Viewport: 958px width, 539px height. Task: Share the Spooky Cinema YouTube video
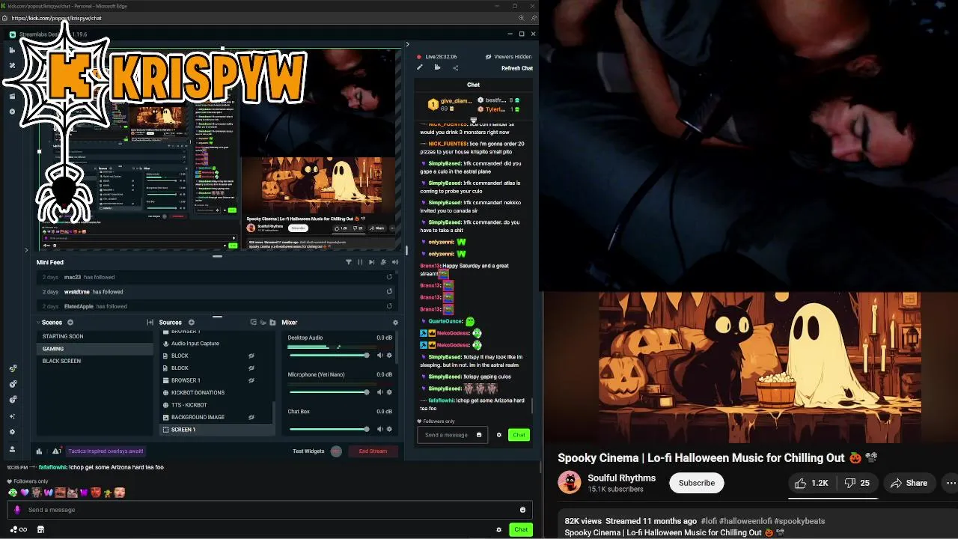(909, 483)
